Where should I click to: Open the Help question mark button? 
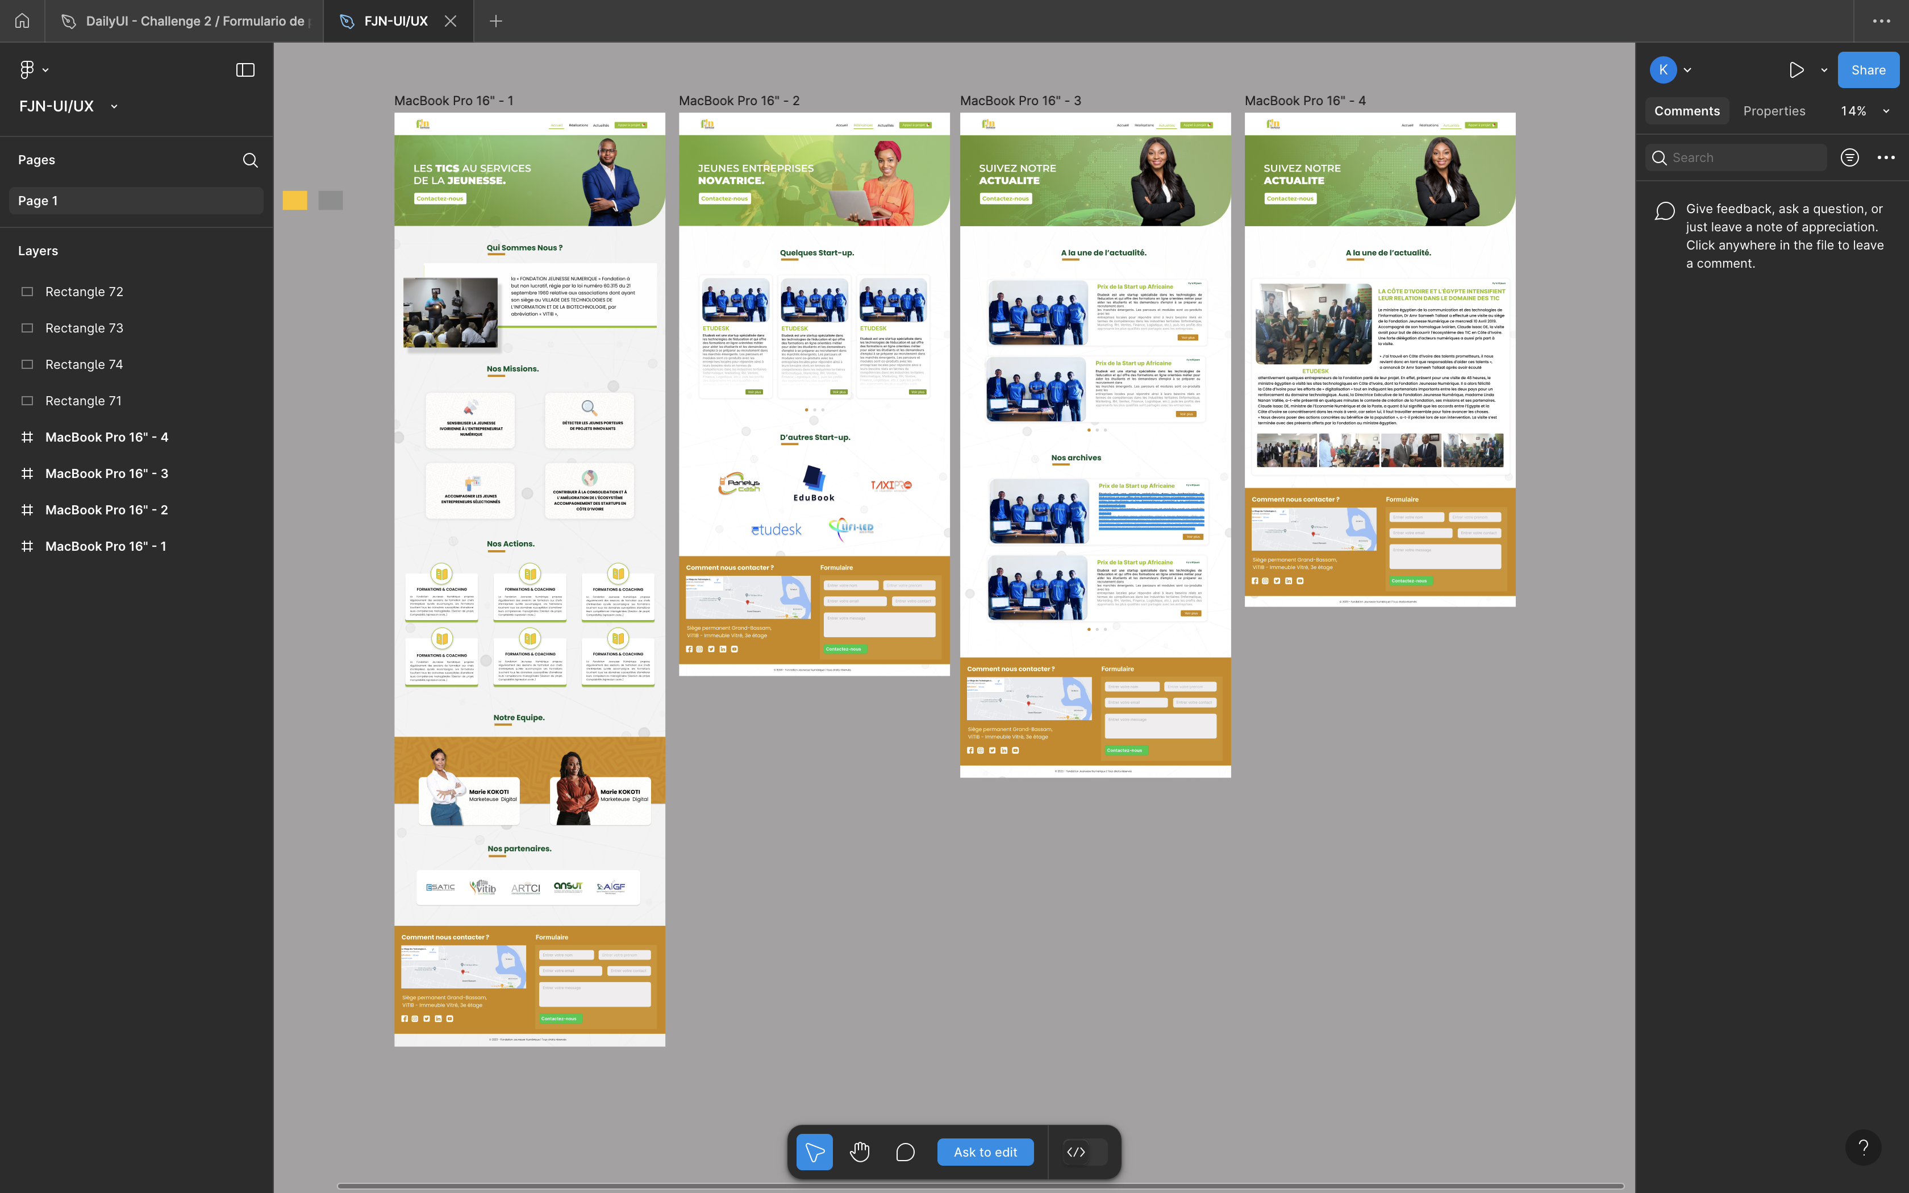(x=1864, y=1147)
